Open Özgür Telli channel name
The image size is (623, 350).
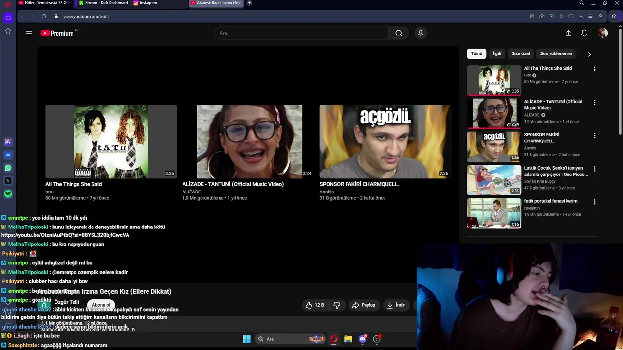pos(67,302)
